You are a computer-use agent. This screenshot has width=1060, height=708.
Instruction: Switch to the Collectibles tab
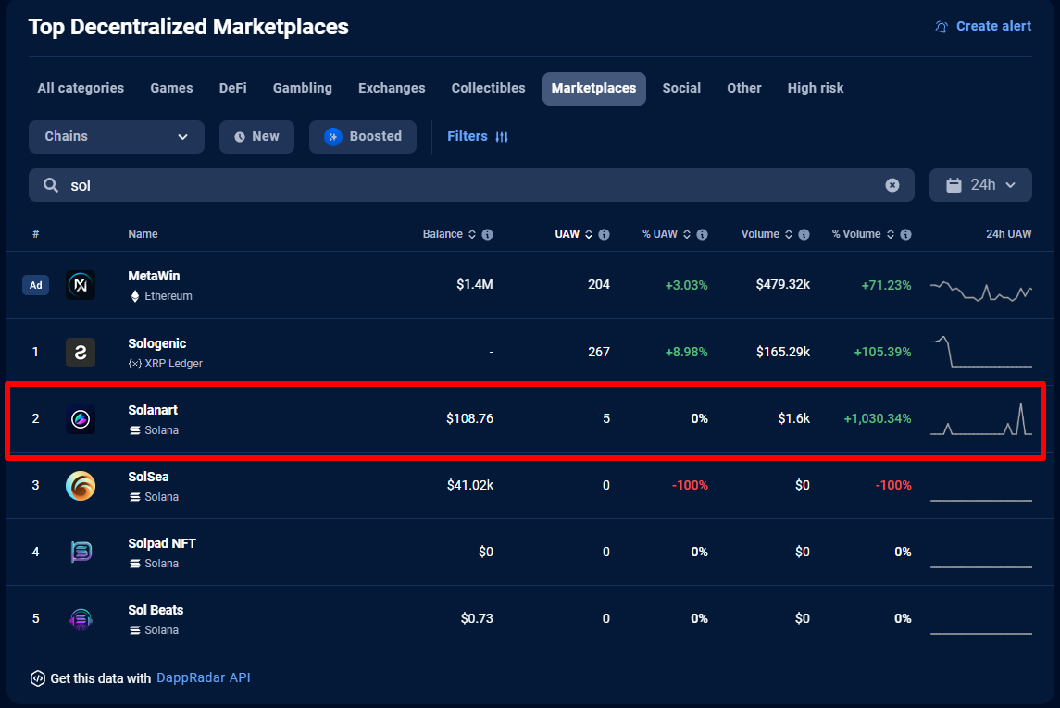(488, 89)
